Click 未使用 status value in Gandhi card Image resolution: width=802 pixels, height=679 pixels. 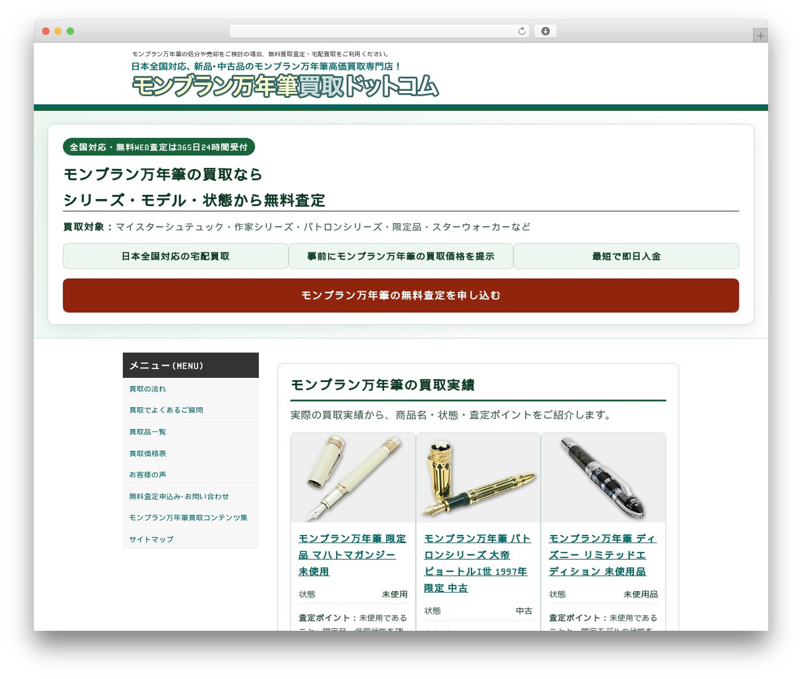tap(395, 594)
